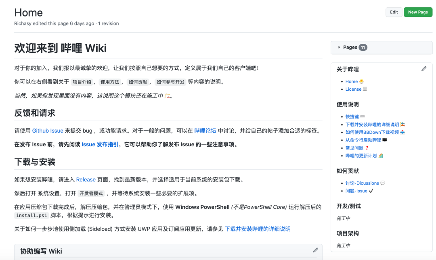The width and height of the screenshot is (436, 260).
Task: Click the 开发者模式 inline code label
Action: point(91,193)
